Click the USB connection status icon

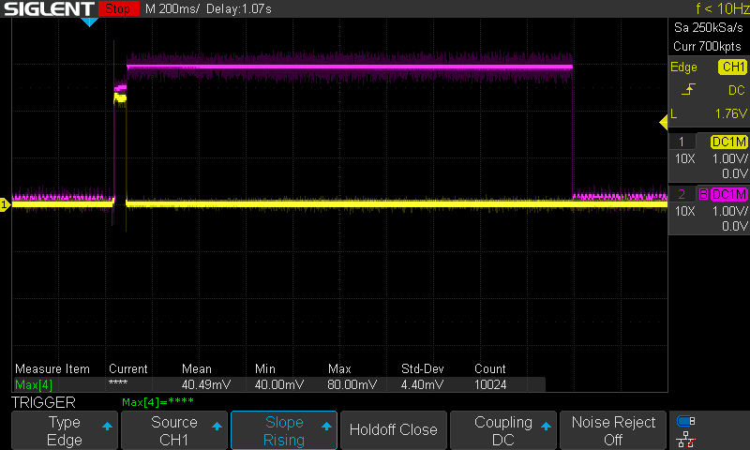tap(686, 421)
